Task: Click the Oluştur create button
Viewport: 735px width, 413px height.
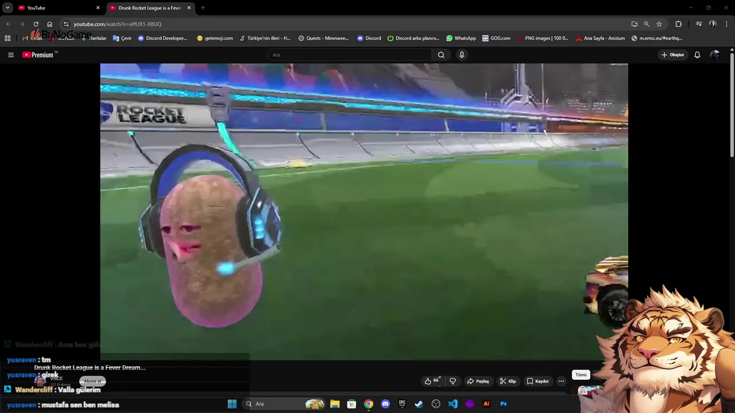Action: click(x=672, y=55)
